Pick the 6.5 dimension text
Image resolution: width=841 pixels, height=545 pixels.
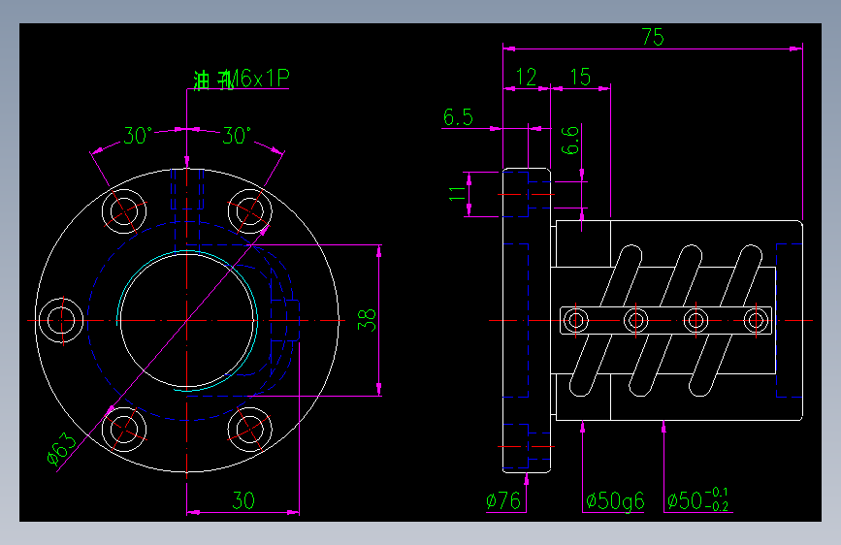(458, 117)
